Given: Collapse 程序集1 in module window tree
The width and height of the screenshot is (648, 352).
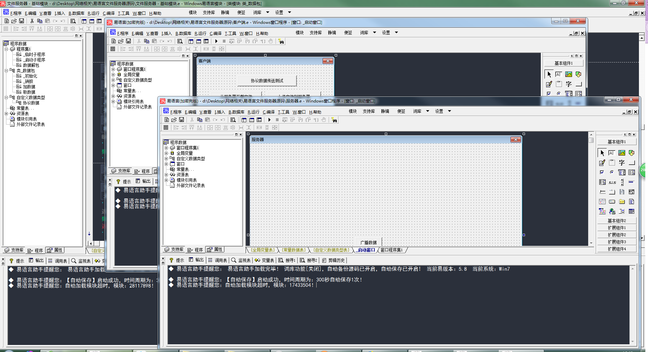Looking at the screenshot, I should tap(6, 49).
